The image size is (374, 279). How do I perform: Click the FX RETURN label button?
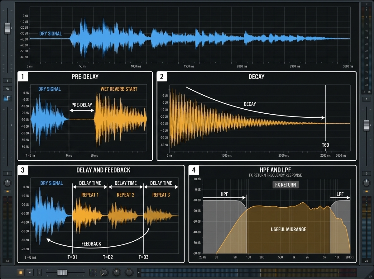click(x=286, y=185)
